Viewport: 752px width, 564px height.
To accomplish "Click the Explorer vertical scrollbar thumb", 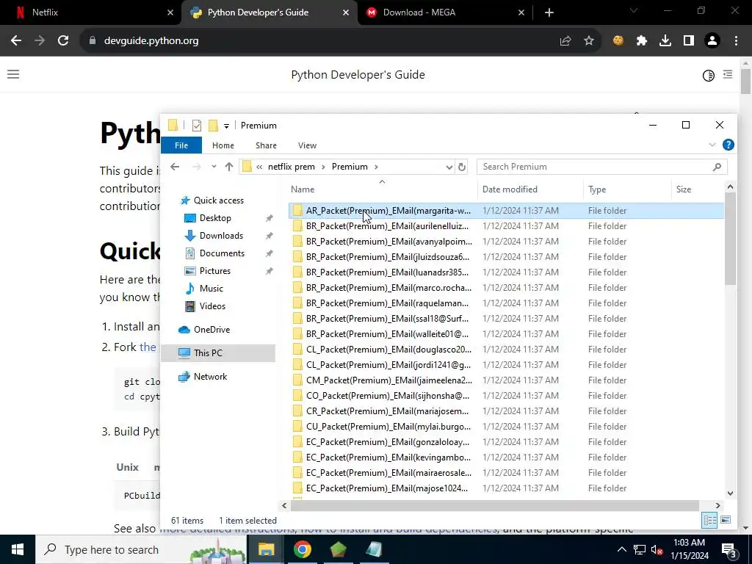I will point(730,239).
